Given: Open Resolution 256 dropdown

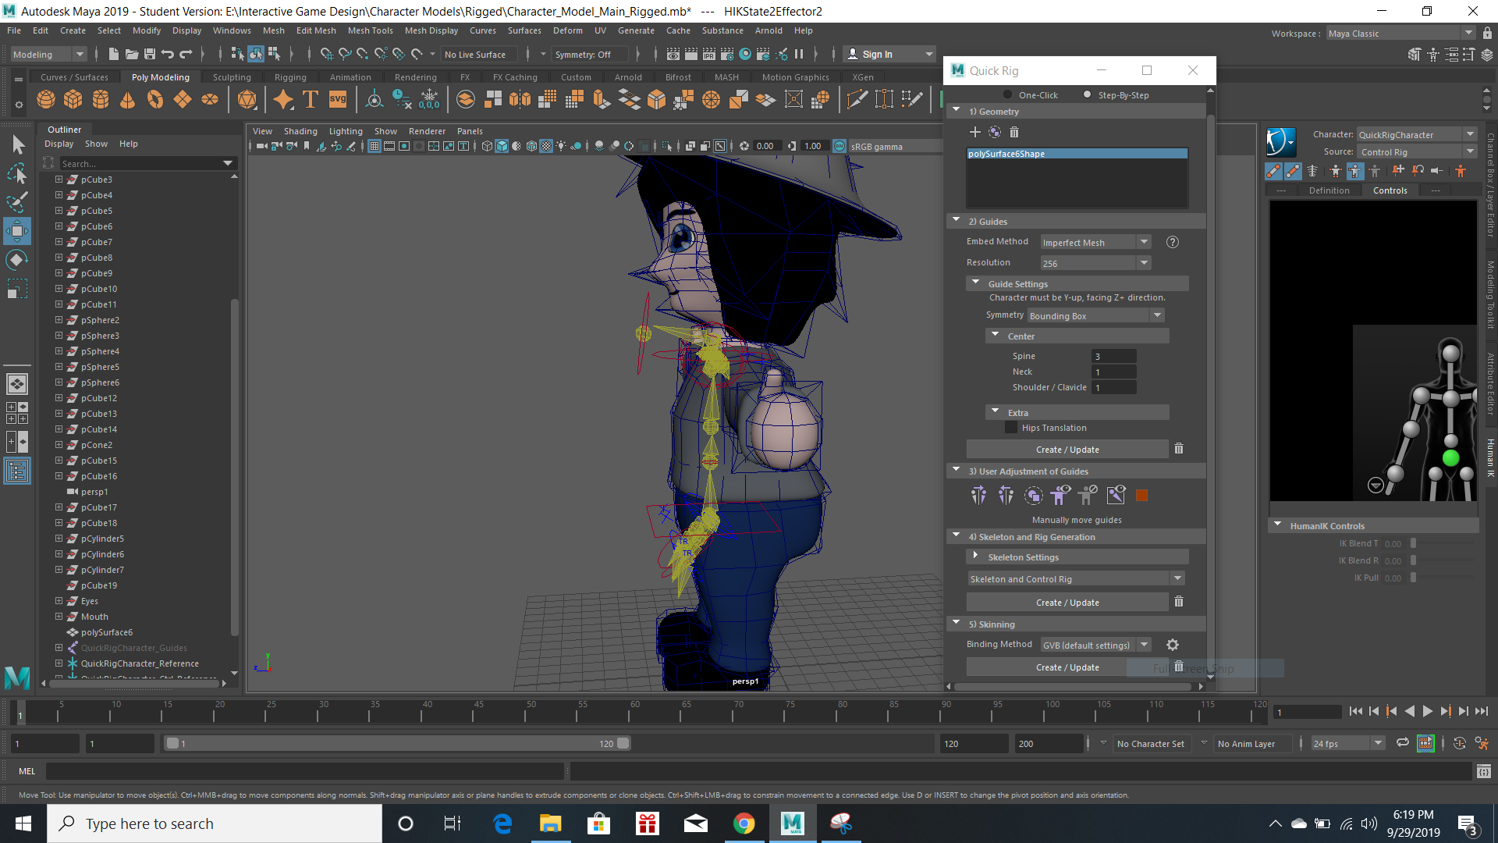Looking at the screenshot, I should point(1095,263).
